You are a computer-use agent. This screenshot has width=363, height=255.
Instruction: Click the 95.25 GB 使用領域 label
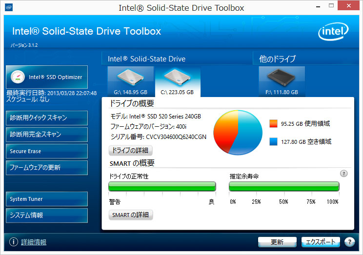coord(305,123)
